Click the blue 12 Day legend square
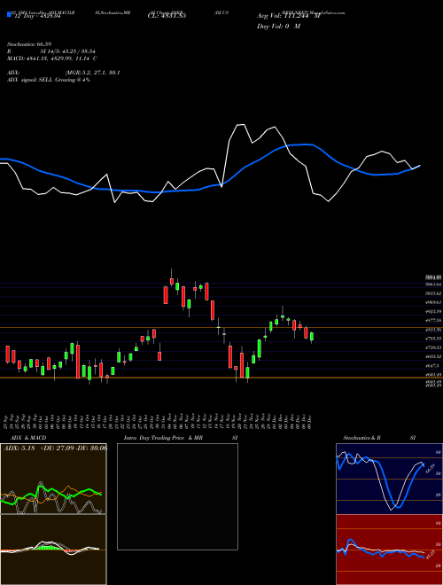Viewport: 443px width, 585px height. pos(9,14)
